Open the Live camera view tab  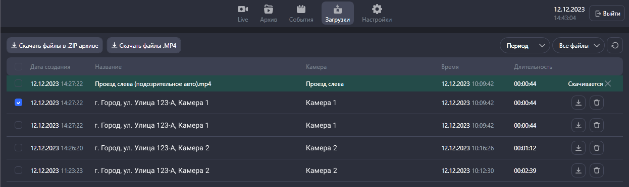[x=243, y=14]
